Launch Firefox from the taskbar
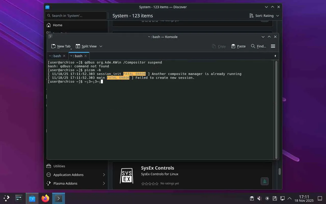 45,198
